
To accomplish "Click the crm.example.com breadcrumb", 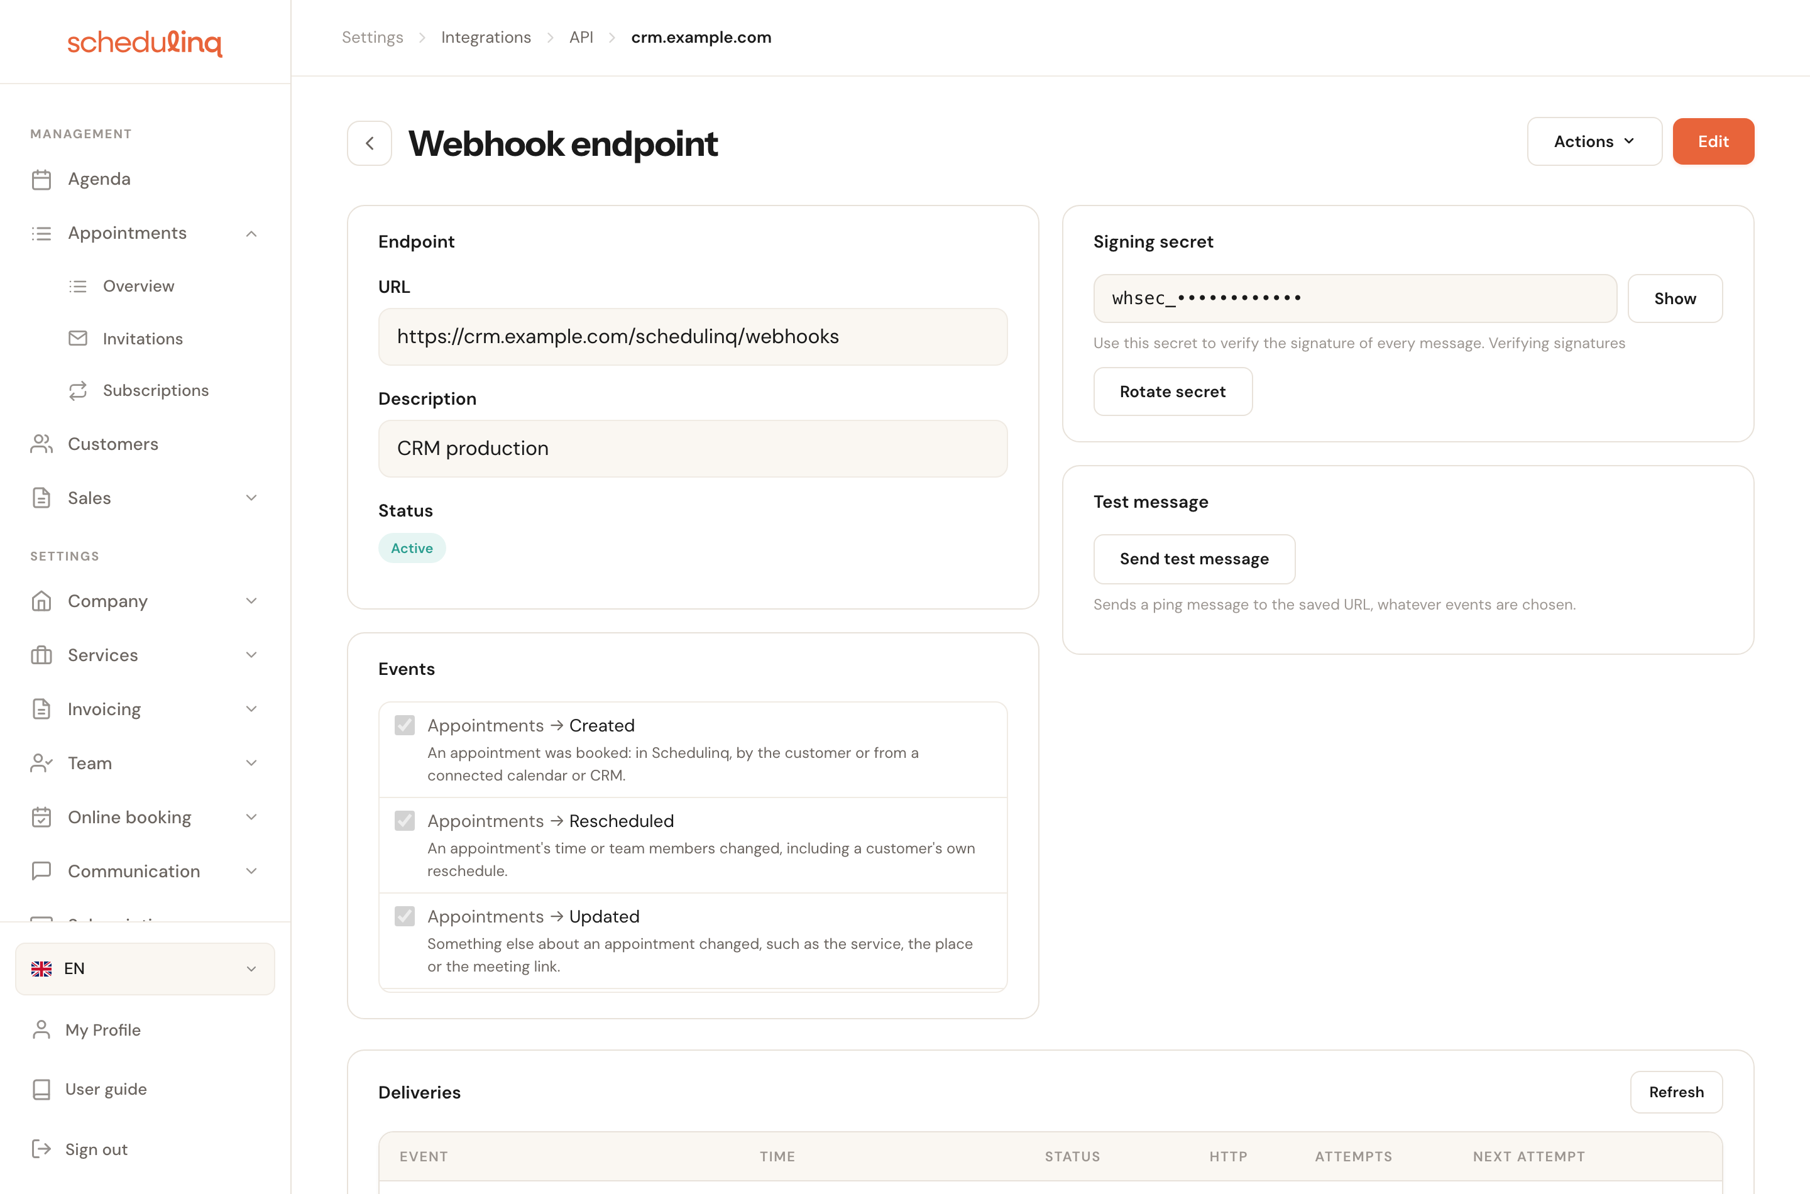I will click(701, 37).
